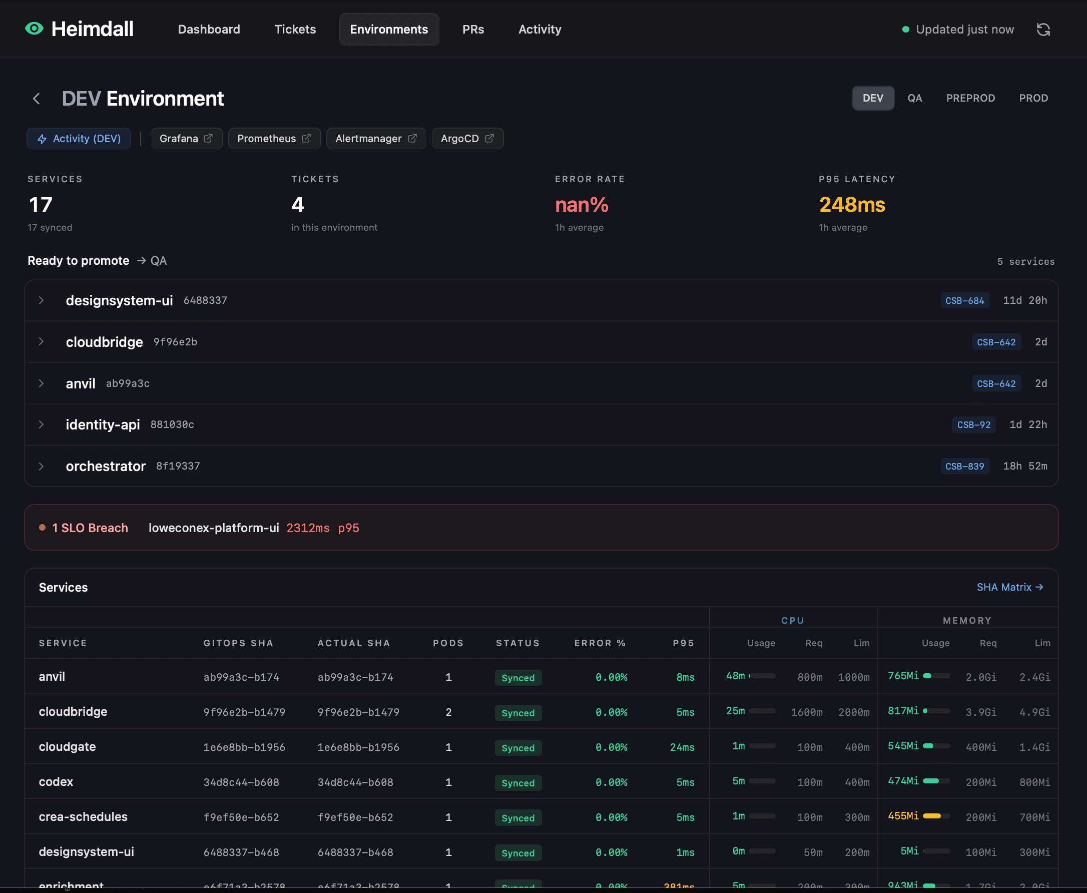The image size is (1087, 893).
Task: Click the STATUS column header
Action: click(x=518, y=643)
